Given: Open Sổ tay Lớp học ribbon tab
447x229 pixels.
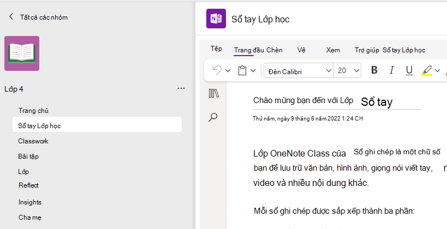Looking at the screenshot, I should (x=404, y=50).
